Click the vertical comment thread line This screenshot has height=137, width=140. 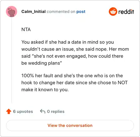tap(12, 60)
